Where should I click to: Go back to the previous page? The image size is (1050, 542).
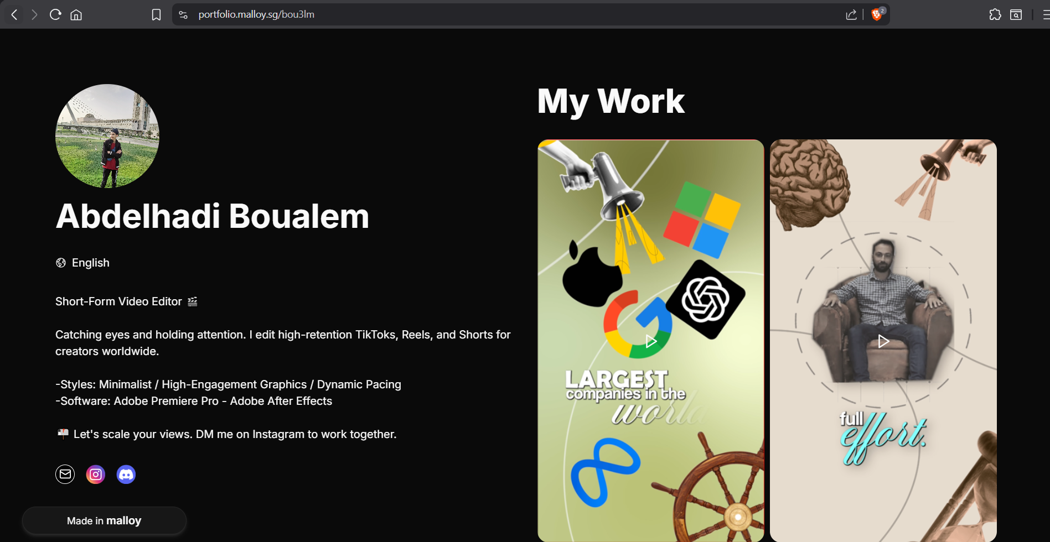[14, 14]
